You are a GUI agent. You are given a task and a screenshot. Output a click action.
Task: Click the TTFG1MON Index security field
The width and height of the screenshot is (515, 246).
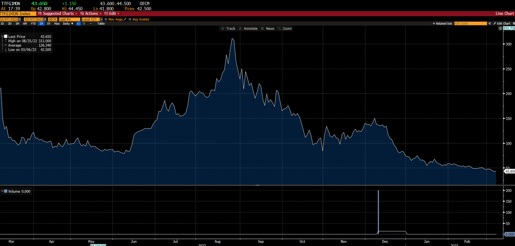click(18, 14)
